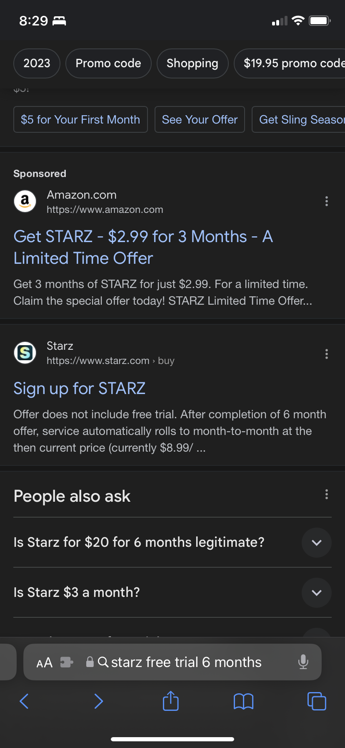Open AA reader text size menu
345x748 pixels.
pos(45,662)
